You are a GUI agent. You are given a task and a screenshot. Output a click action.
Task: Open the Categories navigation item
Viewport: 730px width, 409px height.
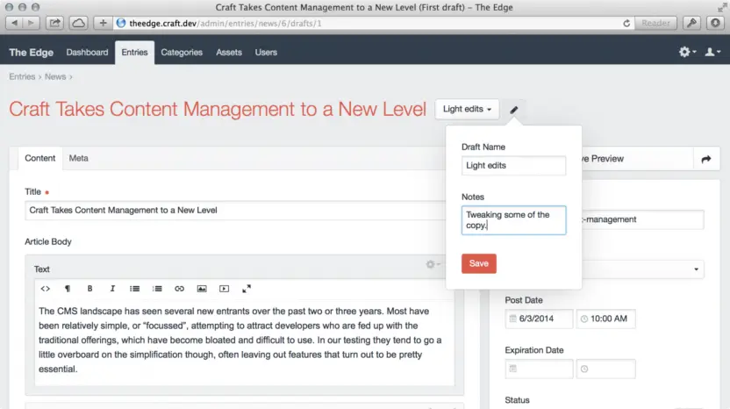[x=182, y=52]
